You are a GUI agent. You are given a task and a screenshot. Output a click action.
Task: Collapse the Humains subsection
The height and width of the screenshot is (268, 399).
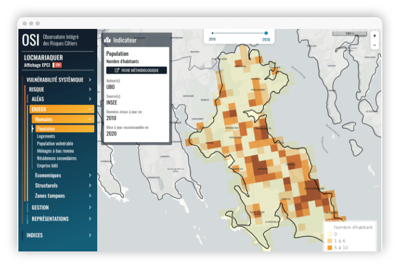coord(63,119)
